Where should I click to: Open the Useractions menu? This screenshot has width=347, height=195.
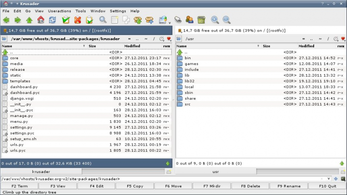tap(60, 11)
